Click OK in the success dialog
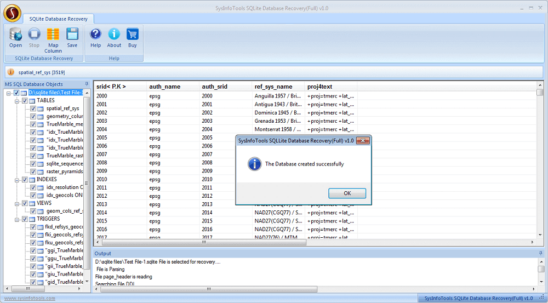This screenshot has width=548, height=303. coord(347,193)
